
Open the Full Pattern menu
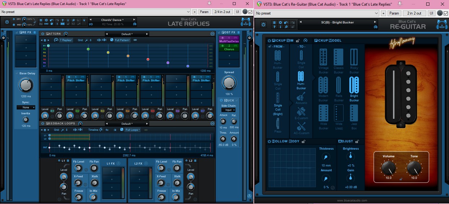[x=122, y=40]
